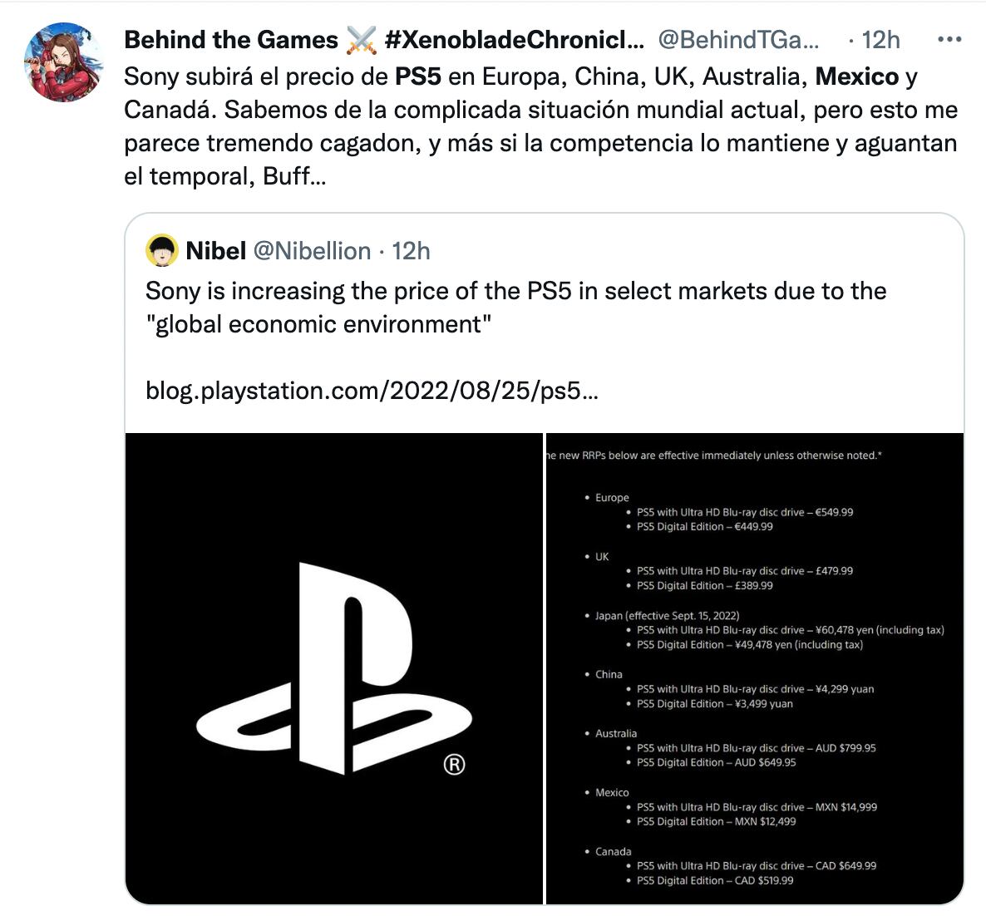Screen dimensions: 986x916
Task: Open the @BehindTGa... handle link
Action: point(738,40)
